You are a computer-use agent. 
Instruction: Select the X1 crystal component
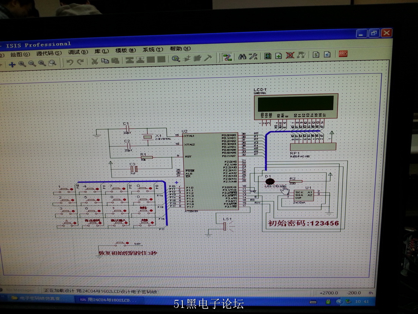tap(147, 137)
